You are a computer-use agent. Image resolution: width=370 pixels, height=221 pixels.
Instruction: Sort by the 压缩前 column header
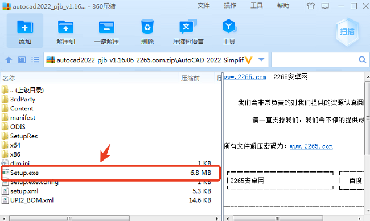[190, 78]
